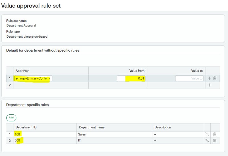This screenshot has height=156, width=228.
Task: Click the empty Value to input field
Action: pos(189,78)
